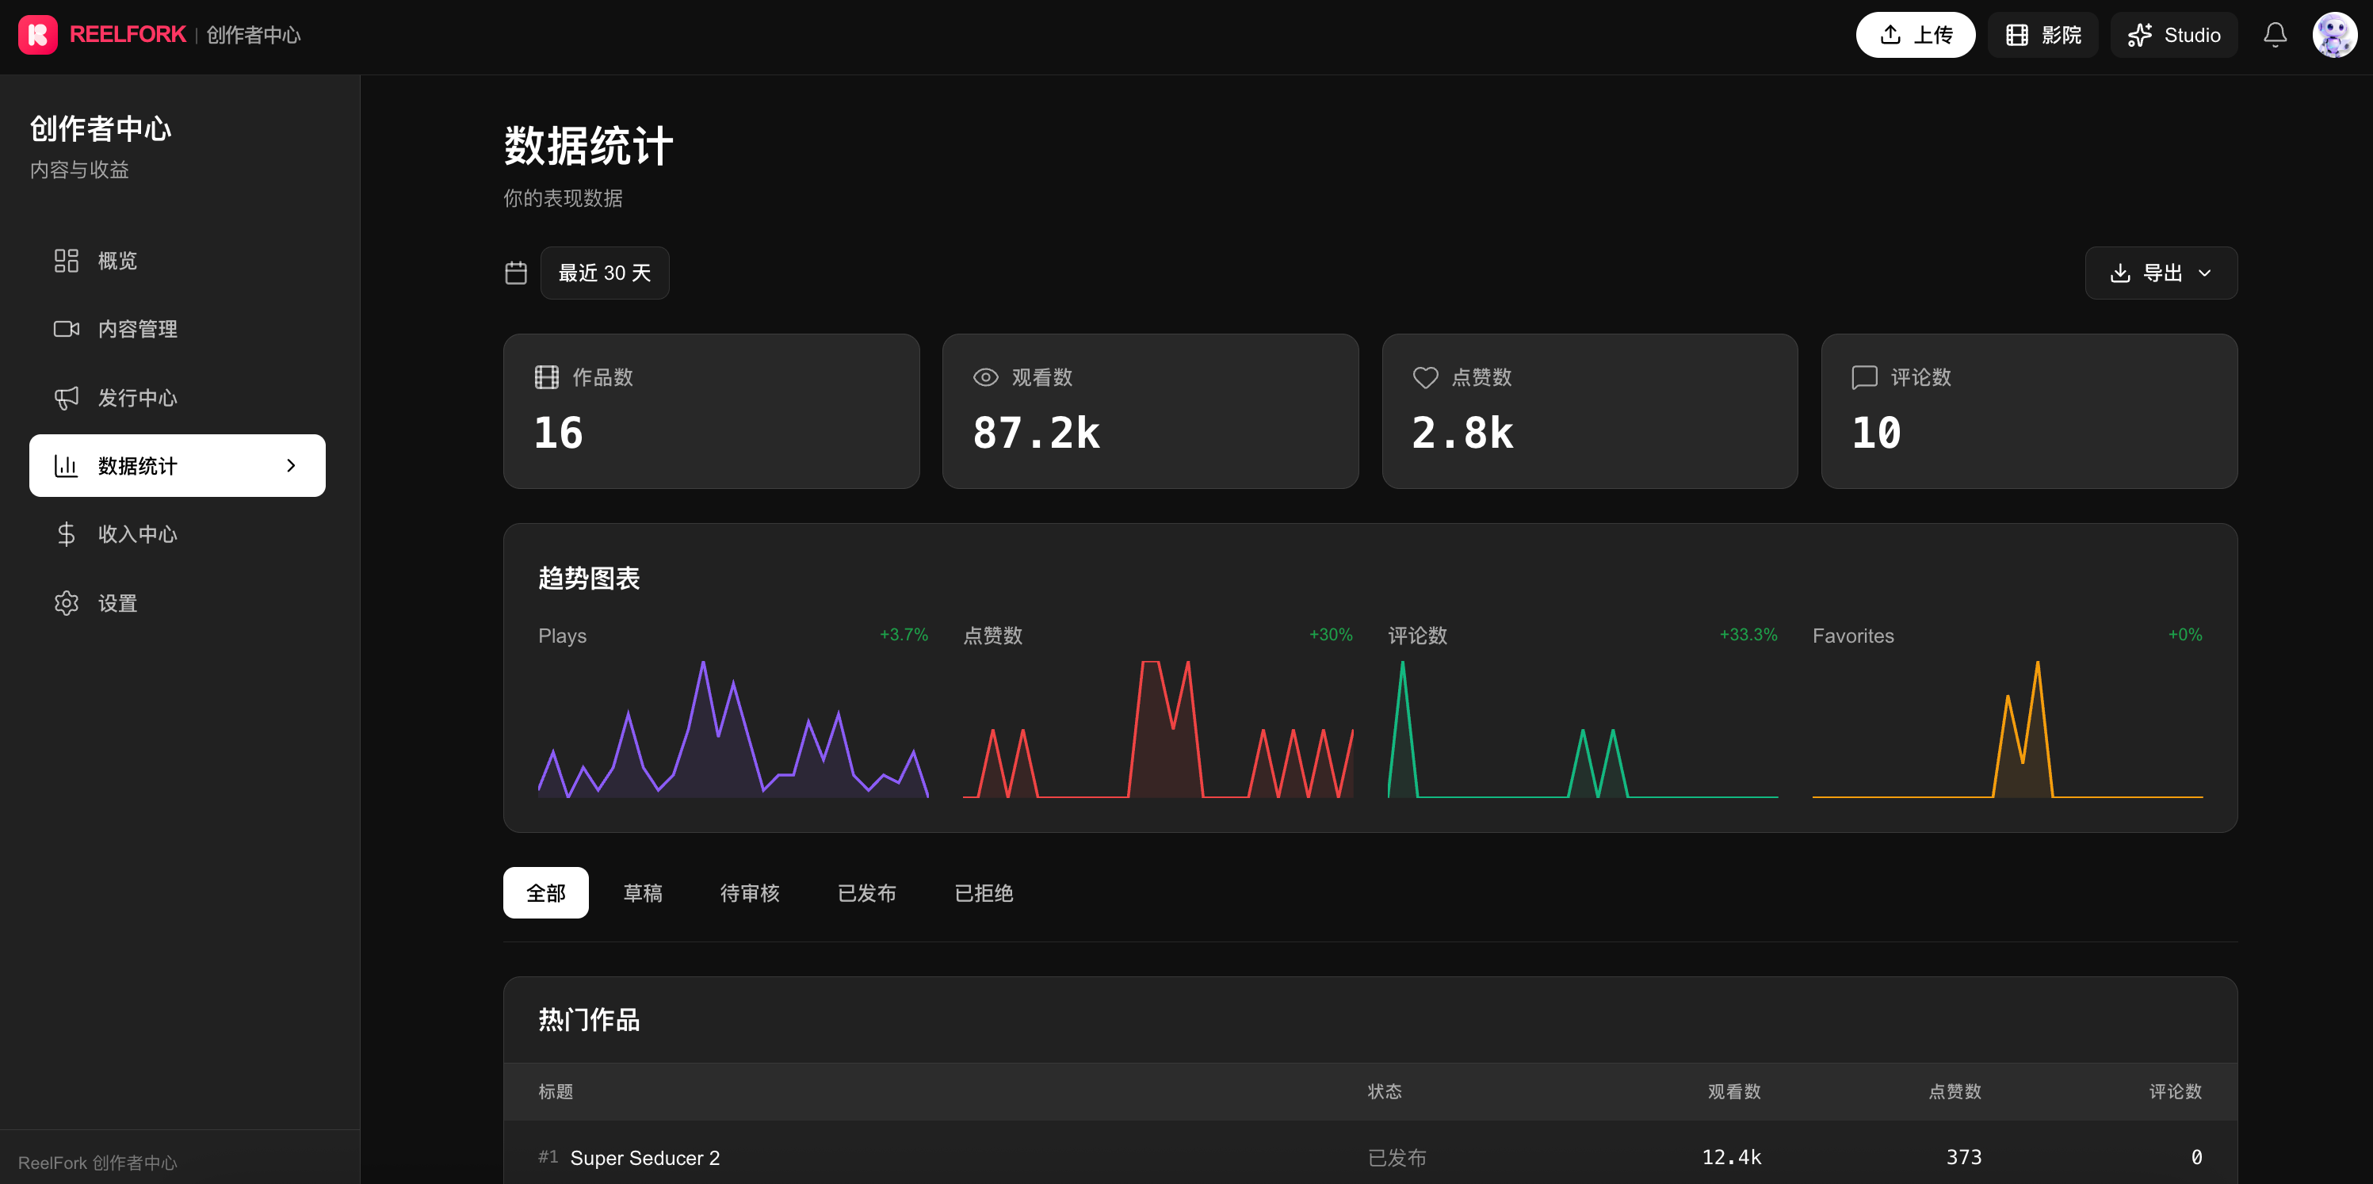
Task: Open the 最近 30 天 date range selector
Action: pos(604,273)
